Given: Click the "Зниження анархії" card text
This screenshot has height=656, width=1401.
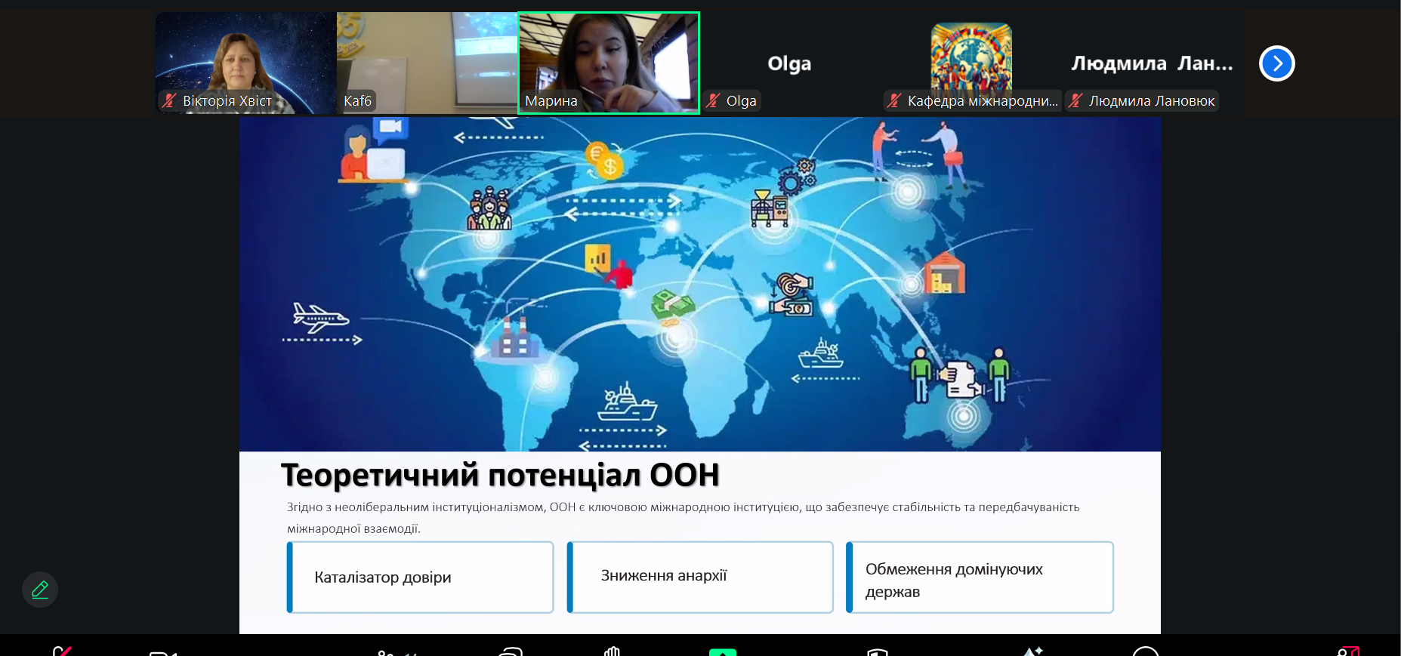Looking at the screenshot, I should 664,575.
